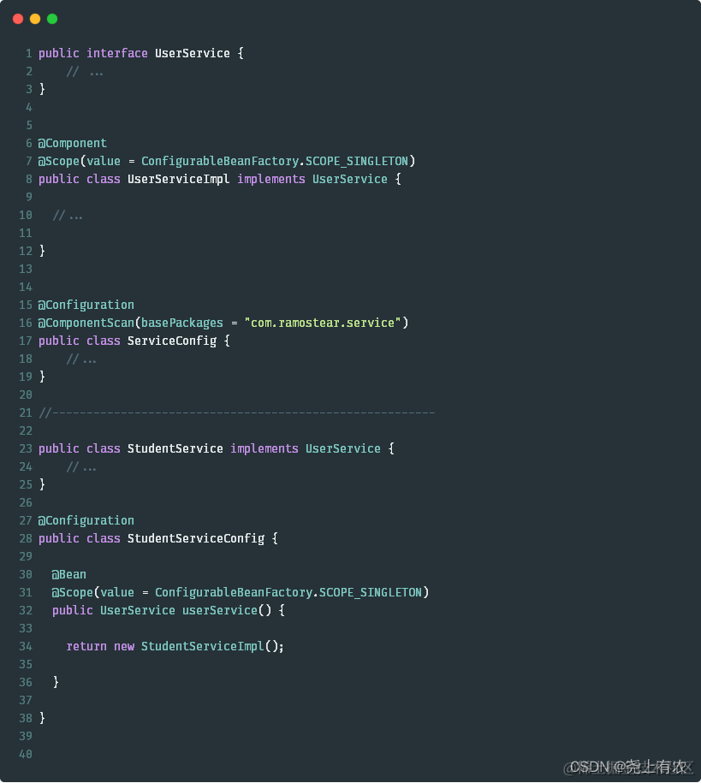701x783 pixels.
Task: Click the @Configuration annotation on line 27
Action: 86,521
